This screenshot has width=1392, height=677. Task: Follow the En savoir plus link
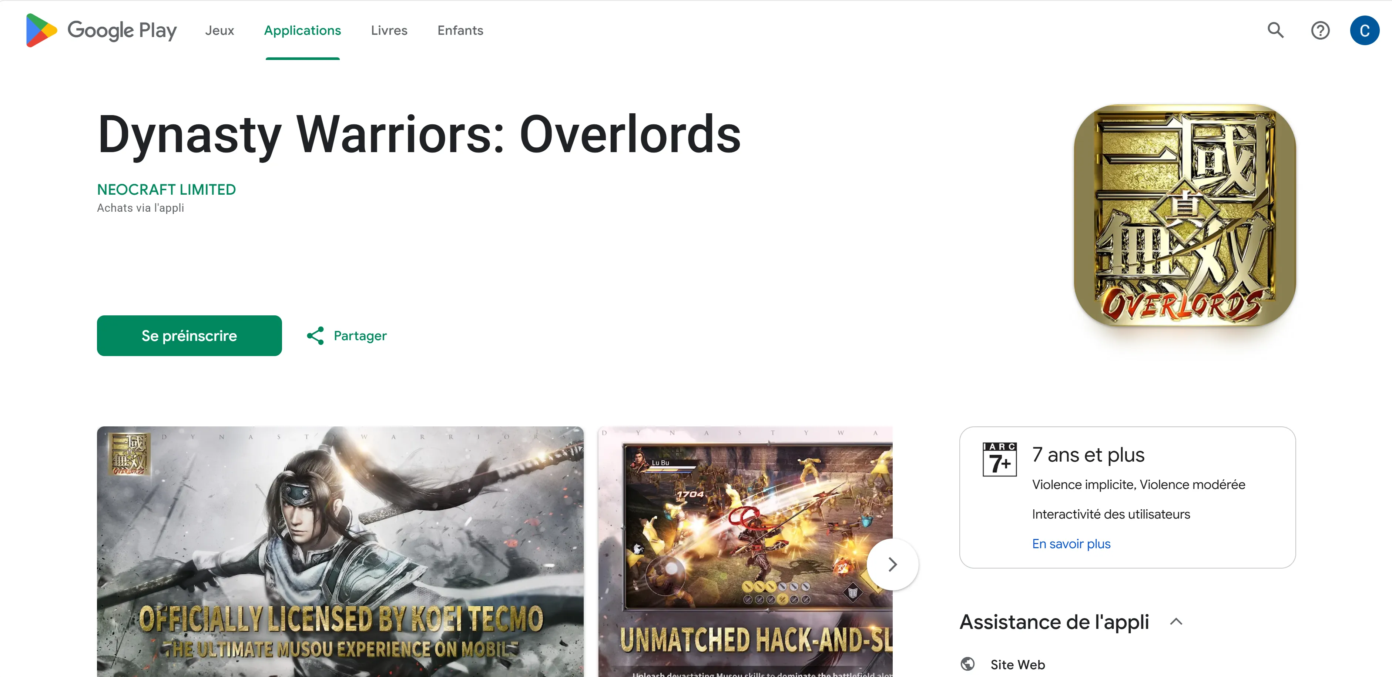pos(1071,543)
